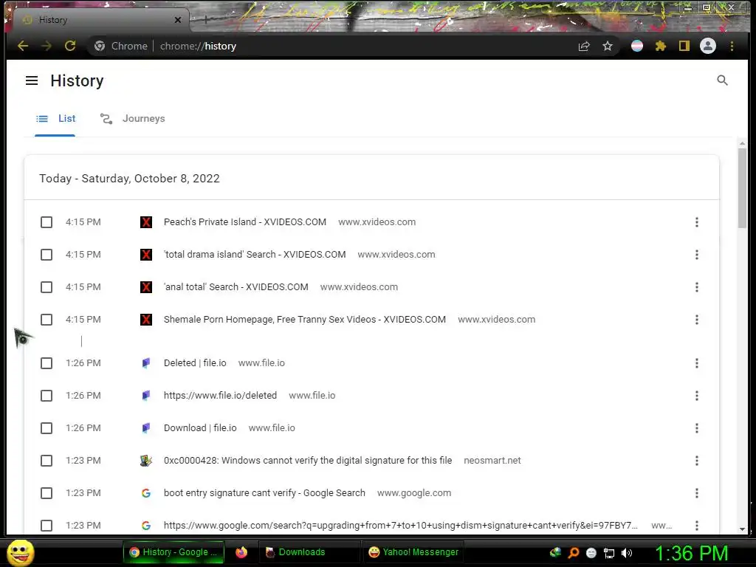Open actions menu for 'Download | file.io'
This screenshot has width=756, height=567.
697,428
